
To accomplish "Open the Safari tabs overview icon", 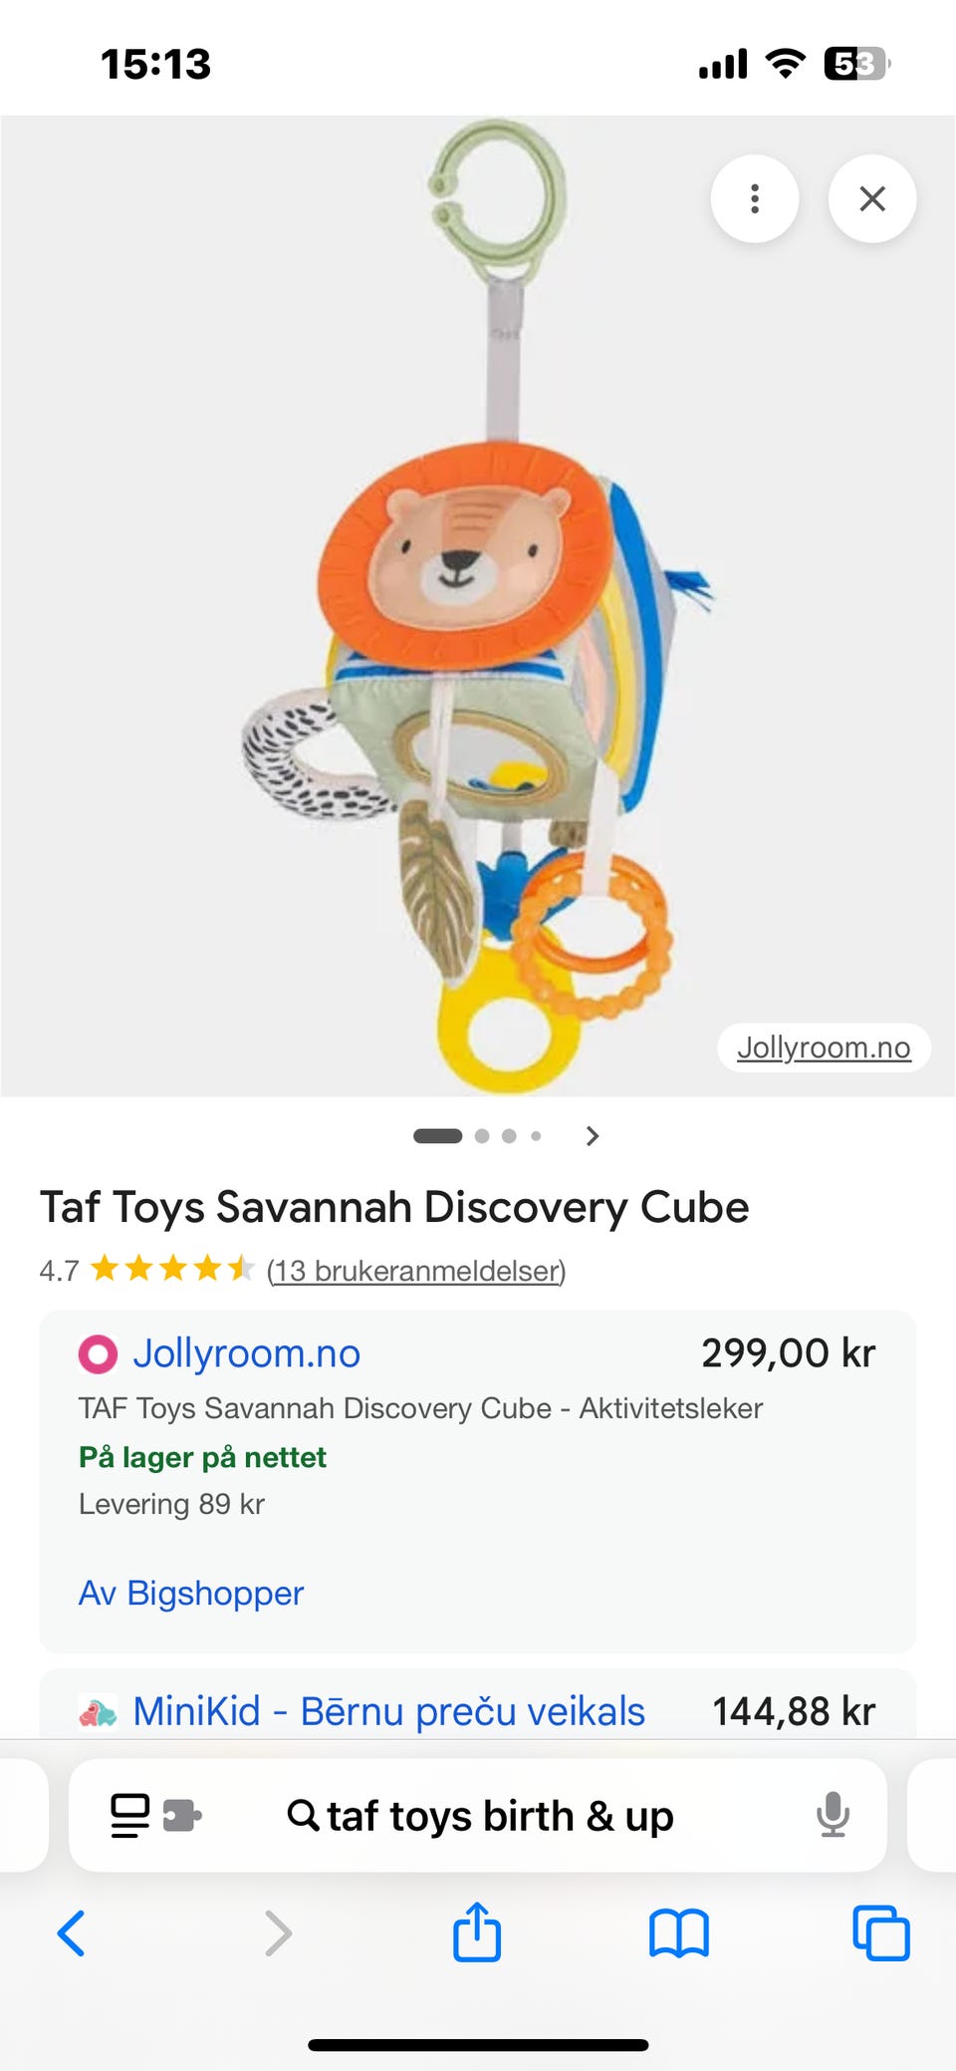I will 881,1933.
